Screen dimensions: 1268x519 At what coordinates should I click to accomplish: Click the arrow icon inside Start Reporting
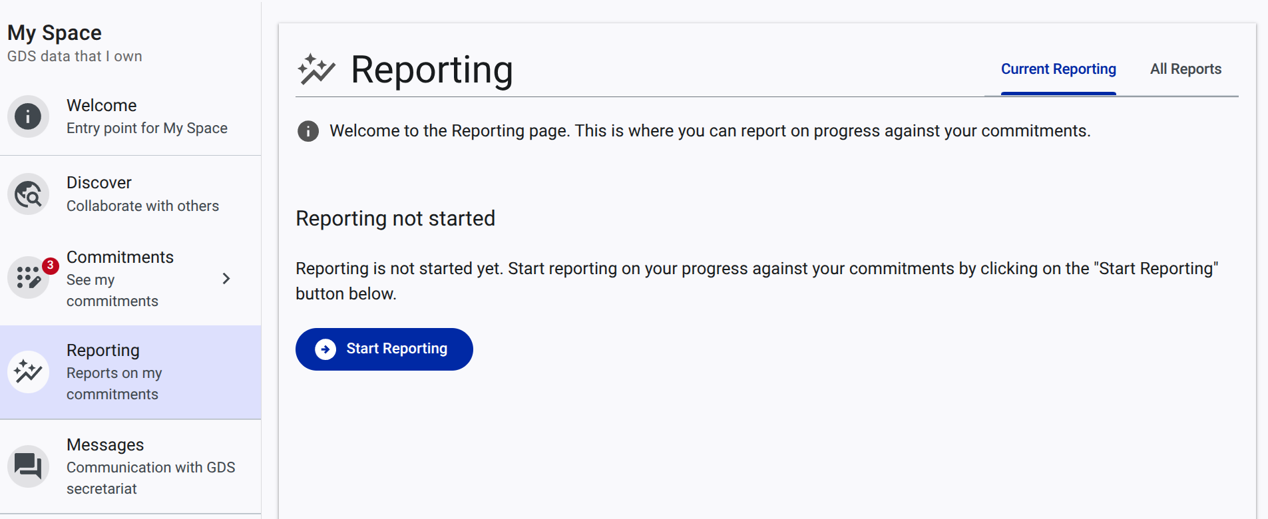click(325, 349)
